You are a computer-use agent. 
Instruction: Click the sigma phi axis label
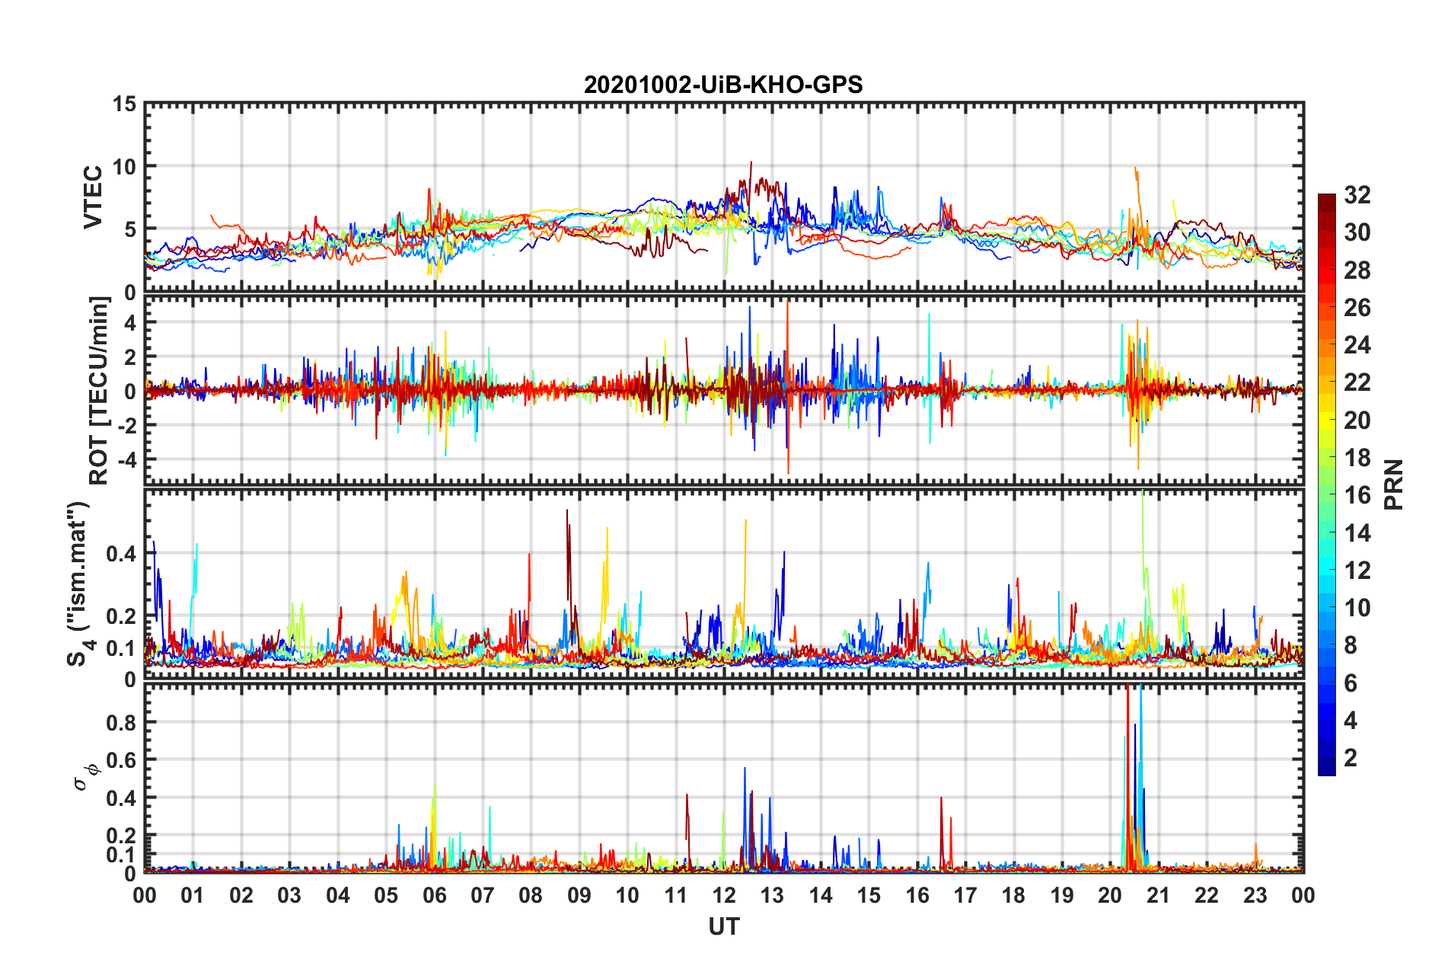click(x=86, y=776)
